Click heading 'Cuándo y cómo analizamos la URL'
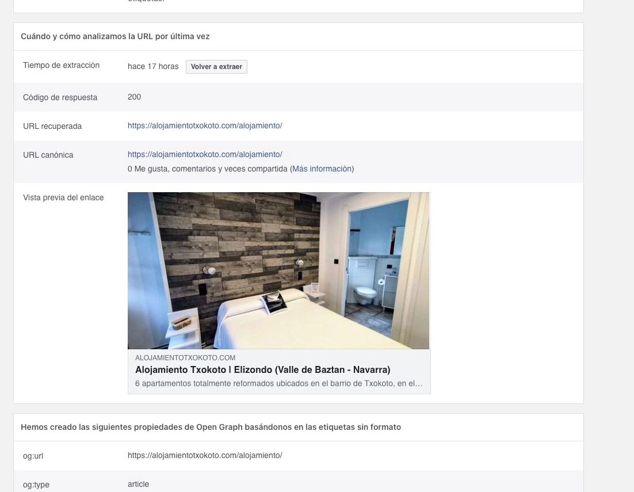The width and height of the screenshot is (634, 492). [x=115, y=36]
